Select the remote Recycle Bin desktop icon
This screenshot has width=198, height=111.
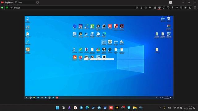coord(169,19)
